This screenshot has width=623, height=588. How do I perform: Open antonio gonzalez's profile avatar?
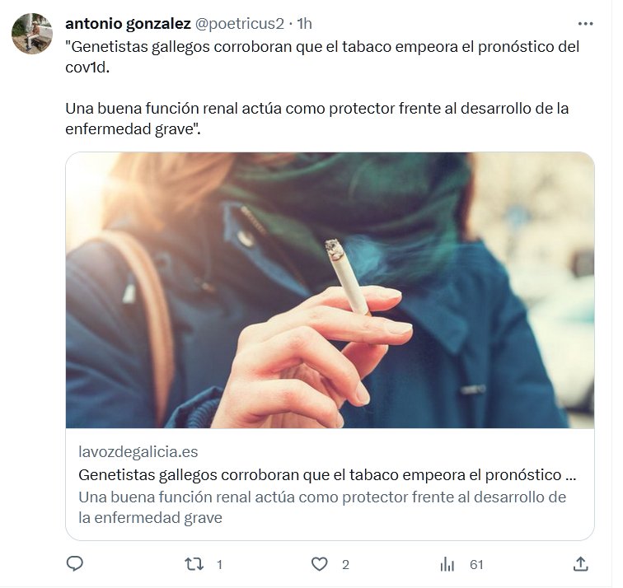pyautogui.click(x=32, y=33)
